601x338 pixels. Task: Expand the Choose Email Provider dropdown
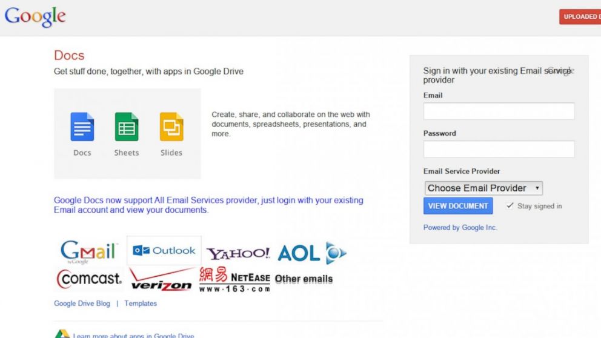(483, 188)
